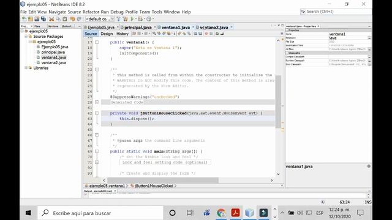392x220 pixels.
Task: Open Profile Project dropdown arrow
Action: 153,19
